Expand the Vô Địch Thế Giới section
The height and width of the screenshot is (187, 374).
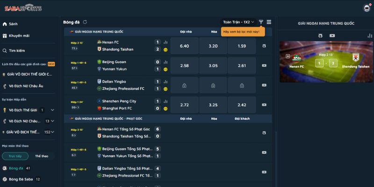coord(52,110)
